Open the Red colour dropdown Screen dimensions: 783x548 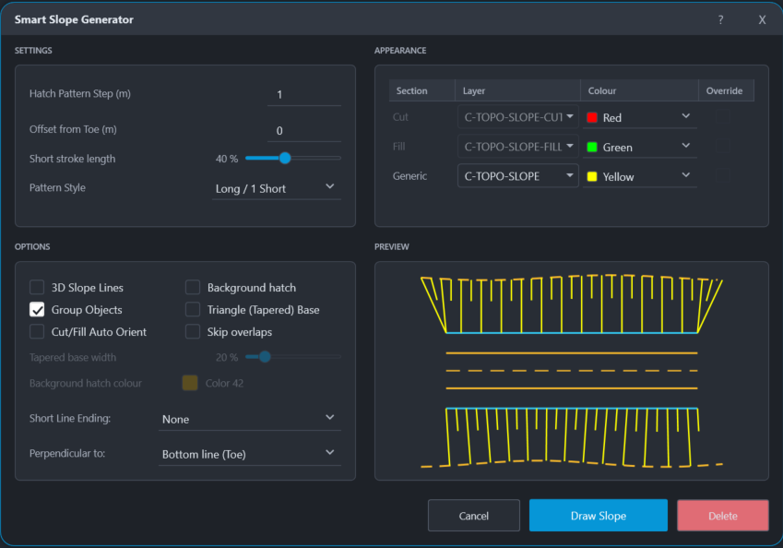coord(640,117)
